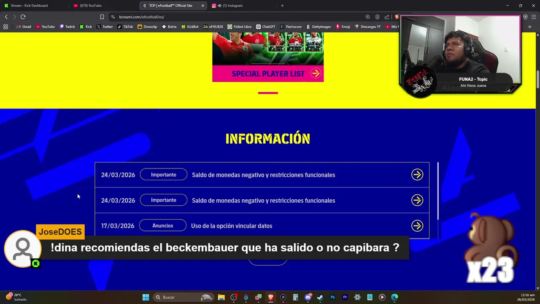Open the ChatGPT bookmark
Image resolution: width=540 pixels, height=304 pixels.
click(x=265, y=27)
